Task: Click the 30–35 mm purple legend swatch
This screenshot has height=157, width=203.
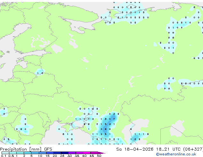Action: 72,153
